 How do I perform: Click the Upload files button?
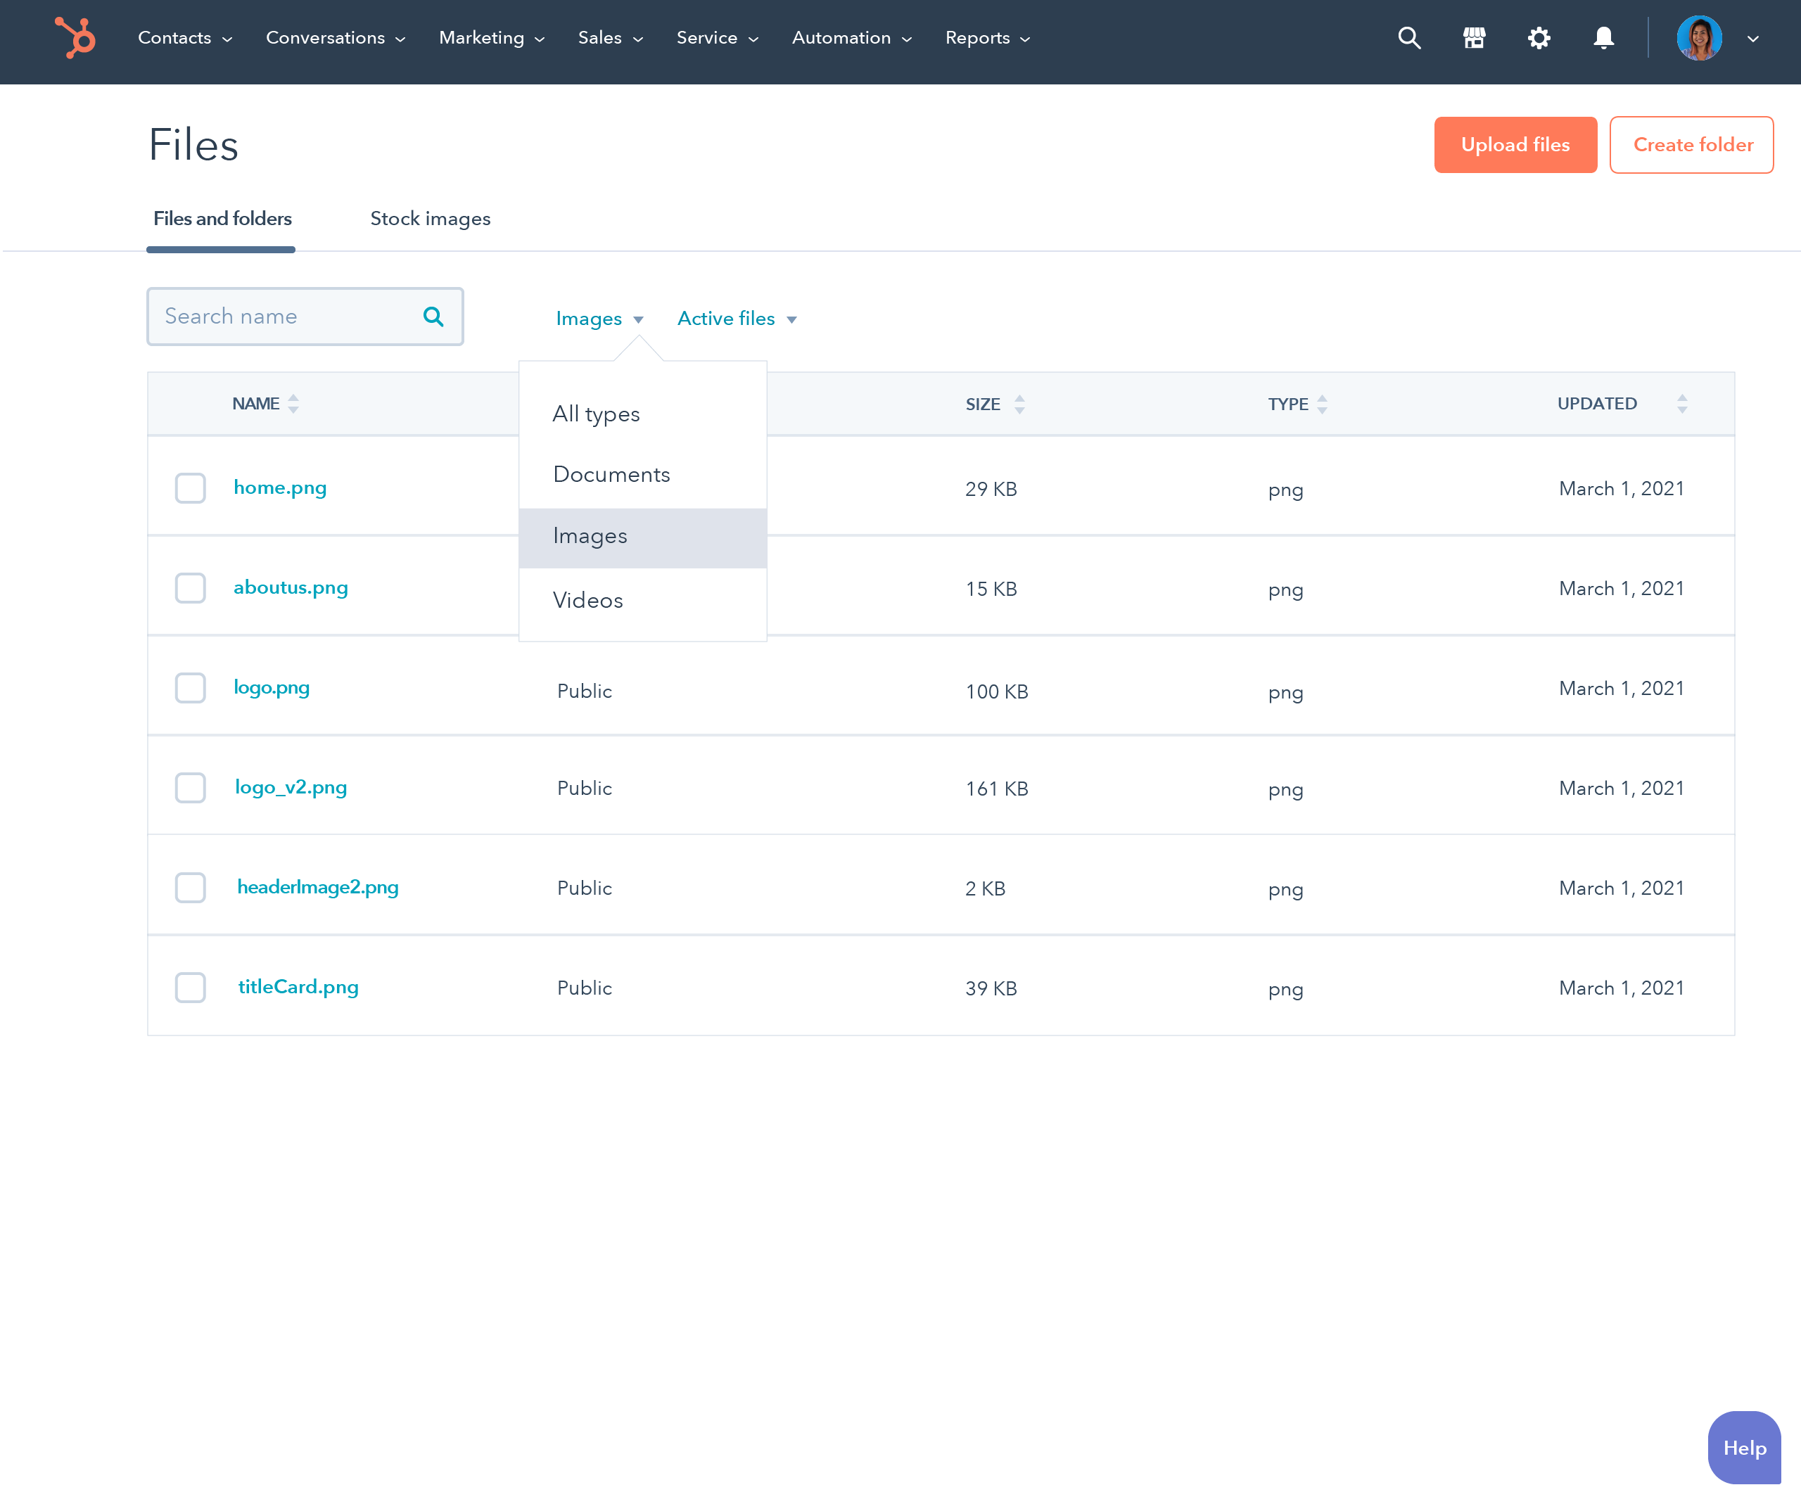tap(1515, 145)
